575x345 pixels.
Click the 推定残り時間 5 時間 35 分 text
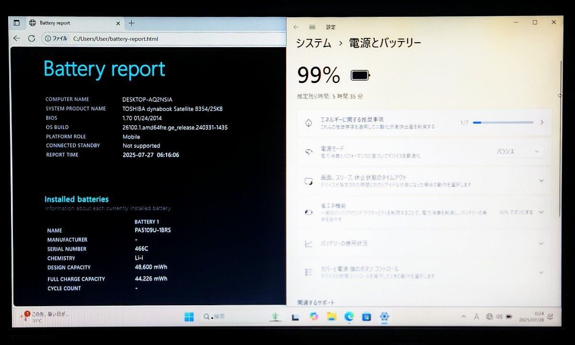coord(330,96)
